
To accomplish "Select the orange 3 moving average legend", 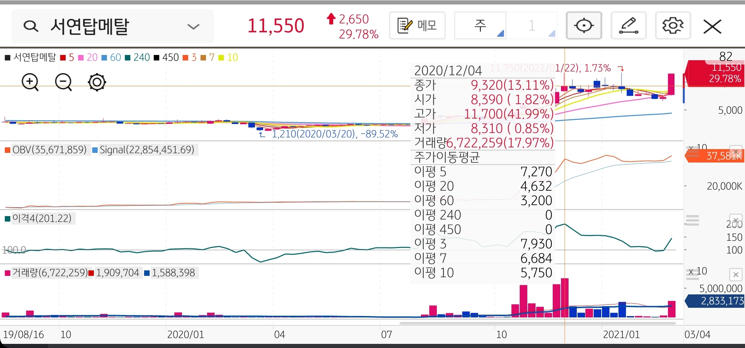I will (190, 57).
